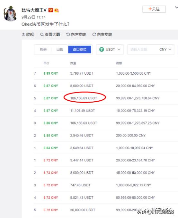
Task: Click the 11,109.49 USDT quantity
Action: pyautogui.click(x=83, y=111)
